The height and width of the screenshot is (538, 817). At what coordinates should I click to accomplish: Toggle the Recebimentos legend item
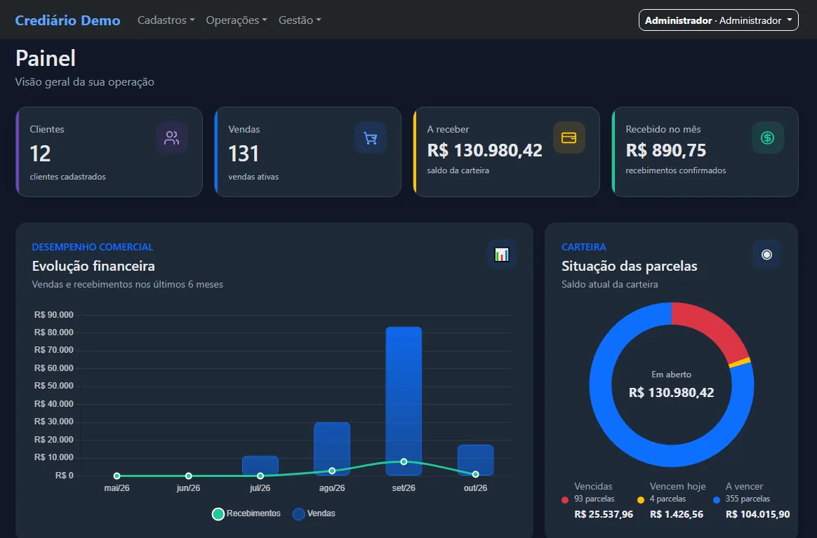pos(246,513)
